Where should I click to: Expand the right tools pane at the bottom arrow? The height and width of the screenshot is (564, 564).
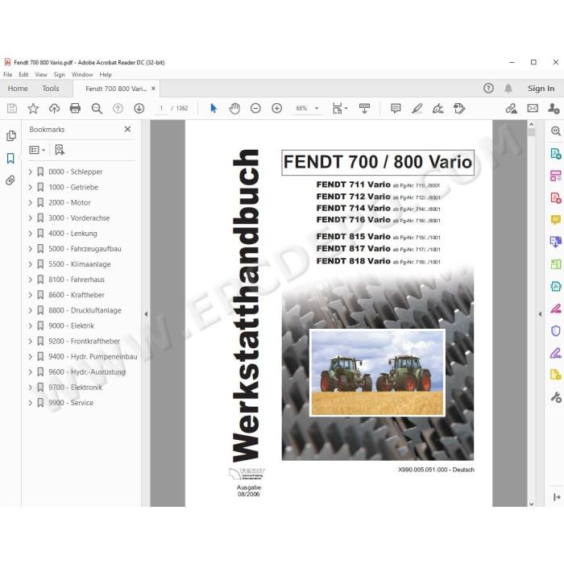point(557,497)
